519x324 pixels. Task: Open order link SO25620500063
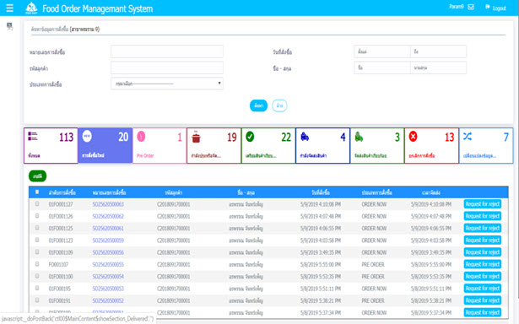(x=108, y=204)
